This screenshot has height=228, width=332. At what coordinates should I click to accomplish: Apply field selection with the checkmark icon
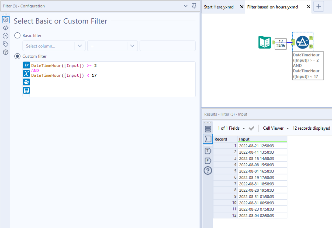pos(252,128)
